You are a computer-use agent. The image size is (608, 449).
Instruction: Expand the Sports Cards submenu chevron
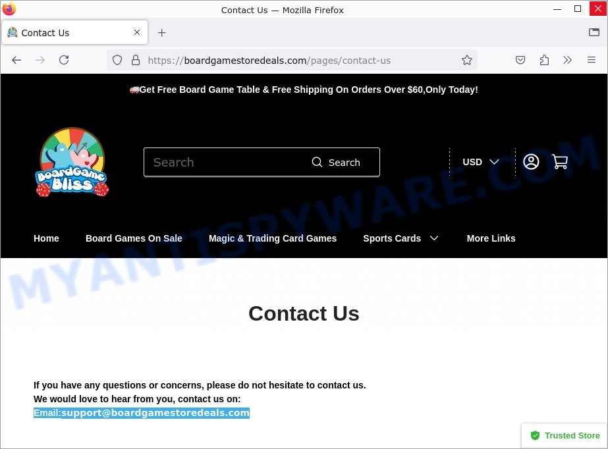pyautogui.click(x=434, y=238)
